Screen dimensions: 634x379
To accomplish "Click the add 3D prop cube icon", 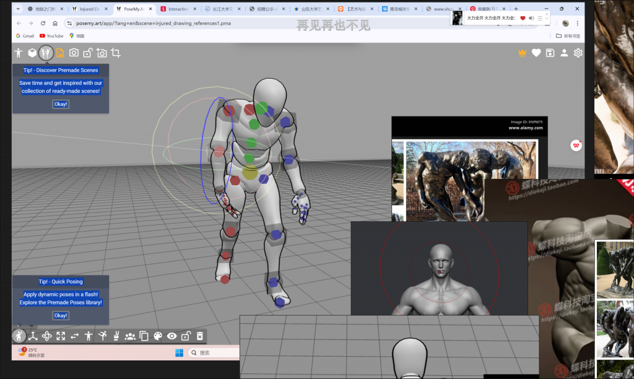I will (x=32, y=53).
